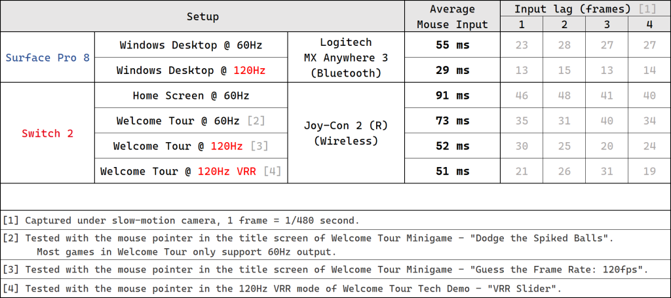The height and width of the screenshot is (298, 671).
Task: Click the "Home Screen @ 60Hz" cell
Action: 191,96
